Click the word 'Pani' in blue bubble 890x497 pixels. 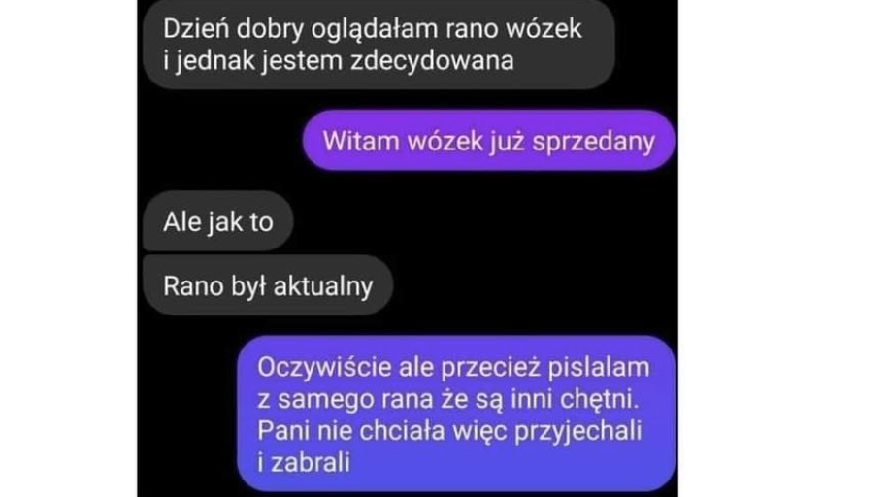click(x=283, y=431)
